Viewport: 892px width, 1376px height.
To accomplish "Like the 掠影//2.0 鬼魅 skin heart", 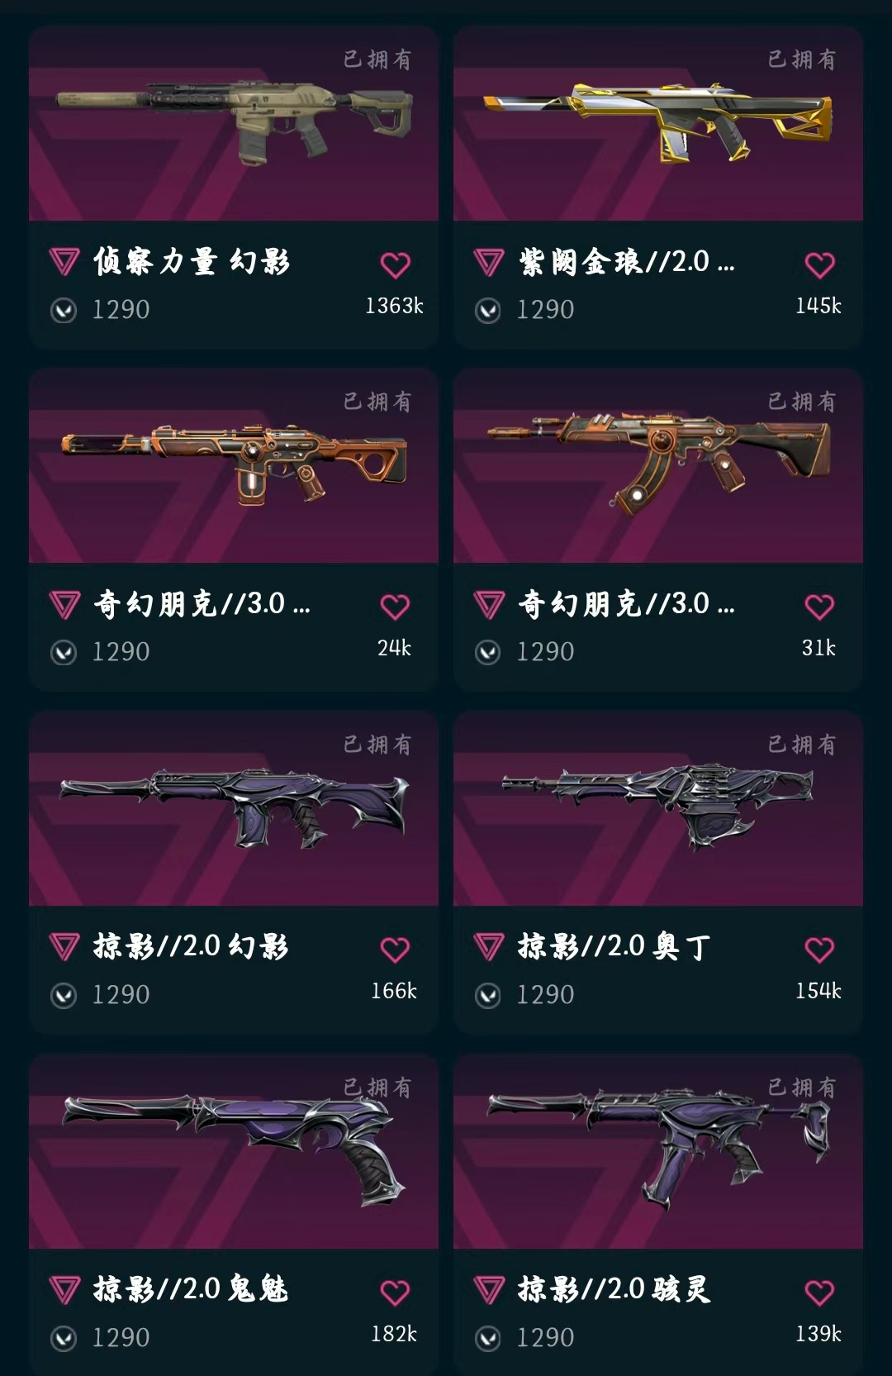I will (x=395, y=1293).
